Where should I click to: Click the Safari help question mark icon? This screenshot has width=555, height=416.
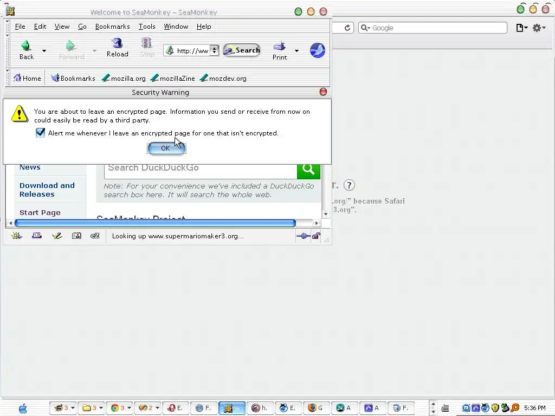(x=349, y=185)
